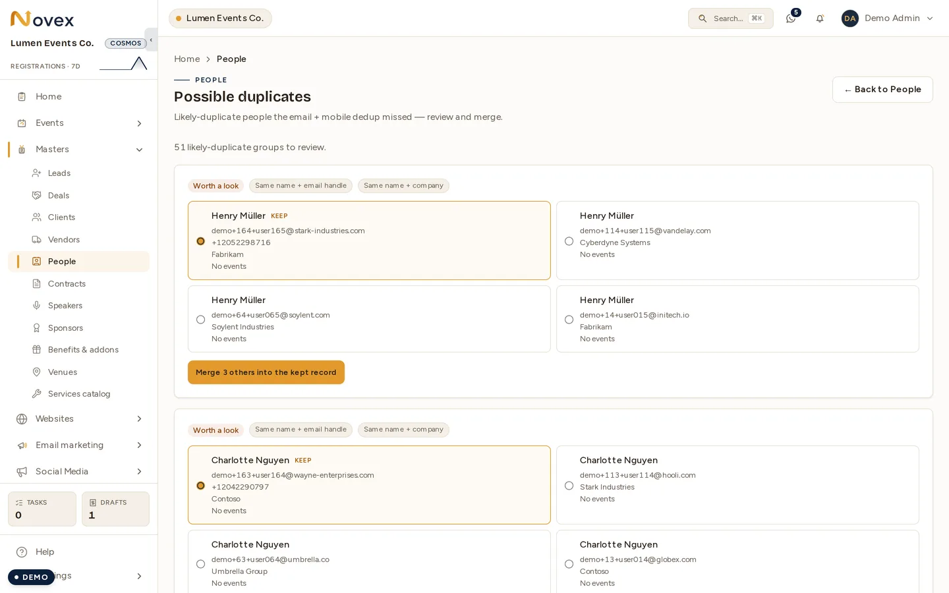Click the Deals icon in sidebar
This screenshot has width=949, height=593.
tap(37, 196)
